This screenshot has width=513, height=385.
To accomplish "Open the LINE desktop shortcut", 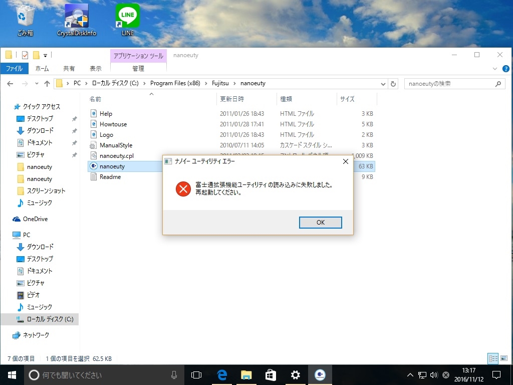I will tap(128, 20).
